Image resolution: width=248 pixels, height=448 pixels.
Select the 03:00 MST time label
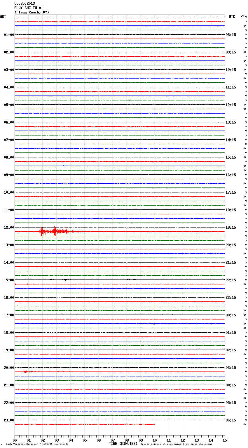[x=9, y=70]
